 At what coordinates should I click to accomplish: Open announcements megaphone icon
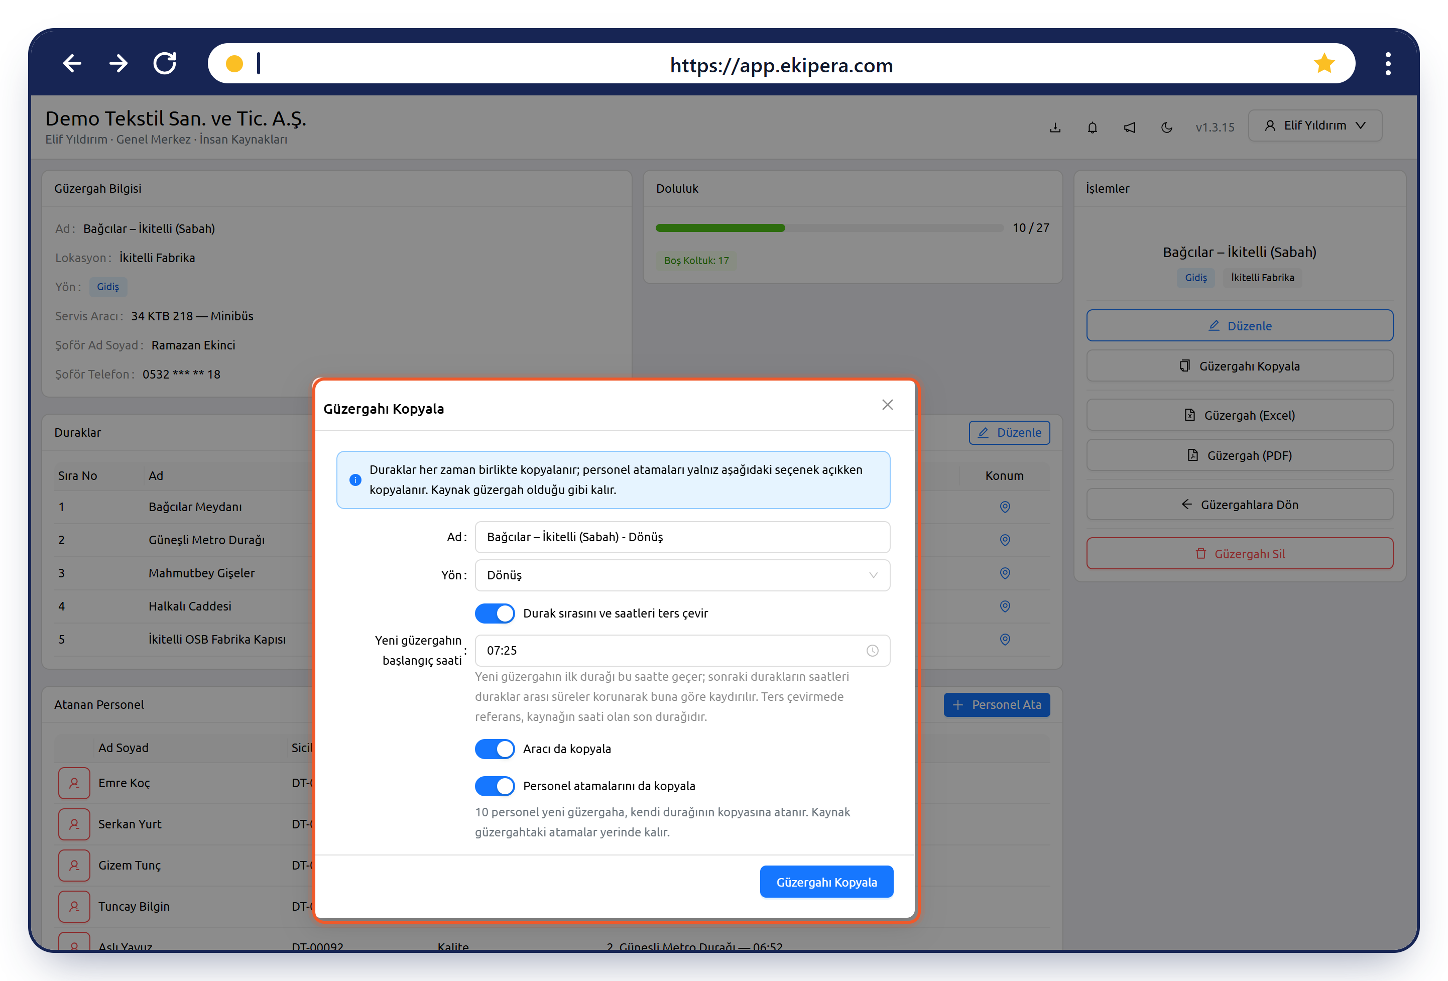tap(1130, 127)
